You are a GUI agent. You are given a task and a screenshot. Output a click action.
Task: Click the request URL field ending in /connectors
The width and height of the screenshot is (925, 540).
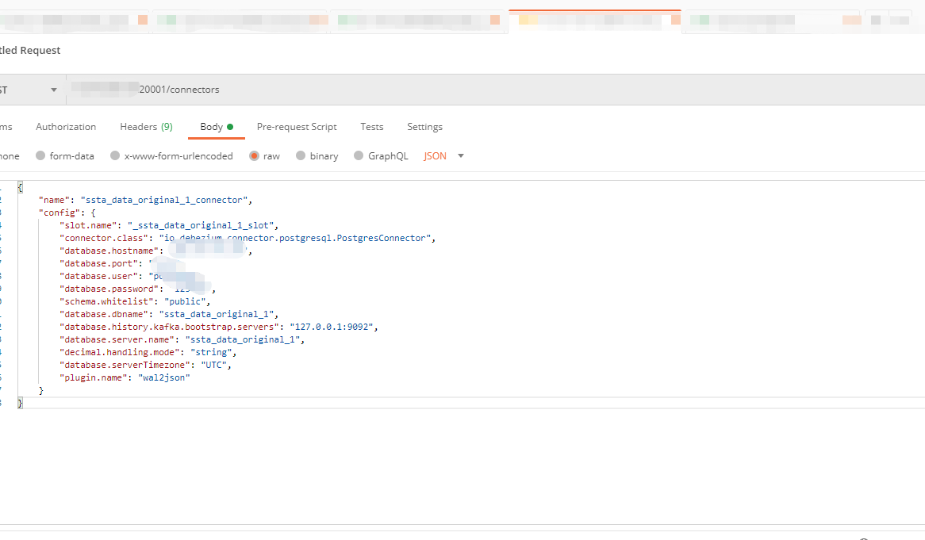coord(397,90)
